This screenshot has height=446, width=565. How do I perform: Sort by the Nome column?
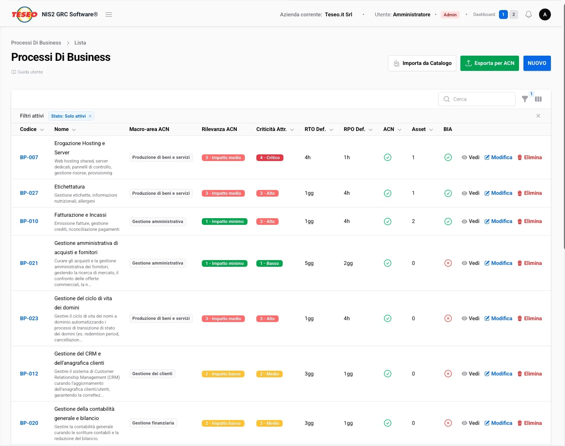click(65, 129)
